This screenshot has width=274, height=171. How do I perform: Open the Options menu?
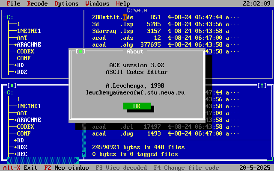[x=66, y=3]
